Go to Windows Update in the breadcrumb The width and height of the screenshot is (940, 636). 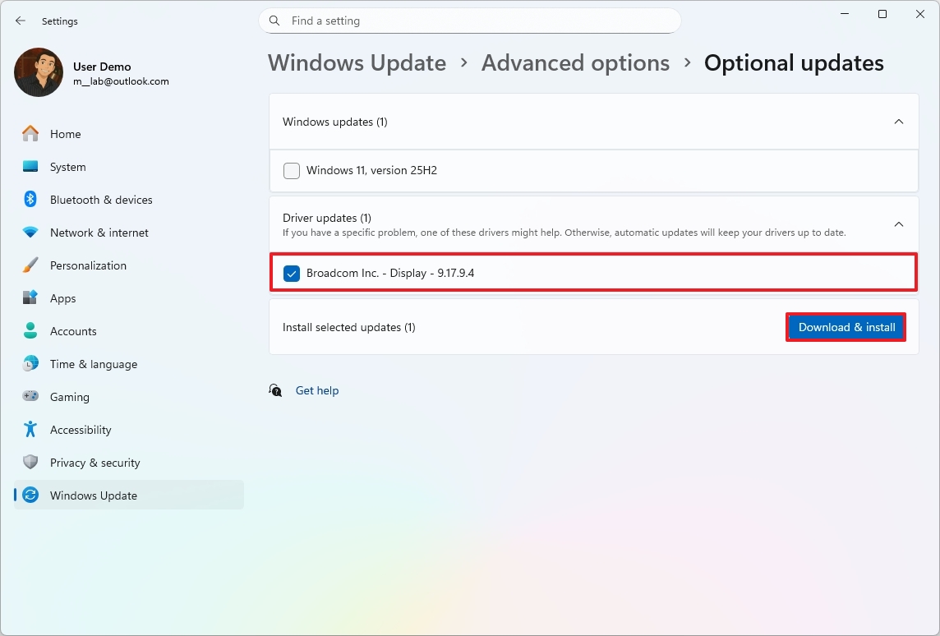pyautogui.click(x=357, y=62)
